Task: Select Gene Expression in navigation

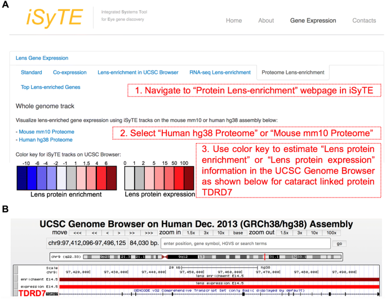Action: tap(313, 20)
